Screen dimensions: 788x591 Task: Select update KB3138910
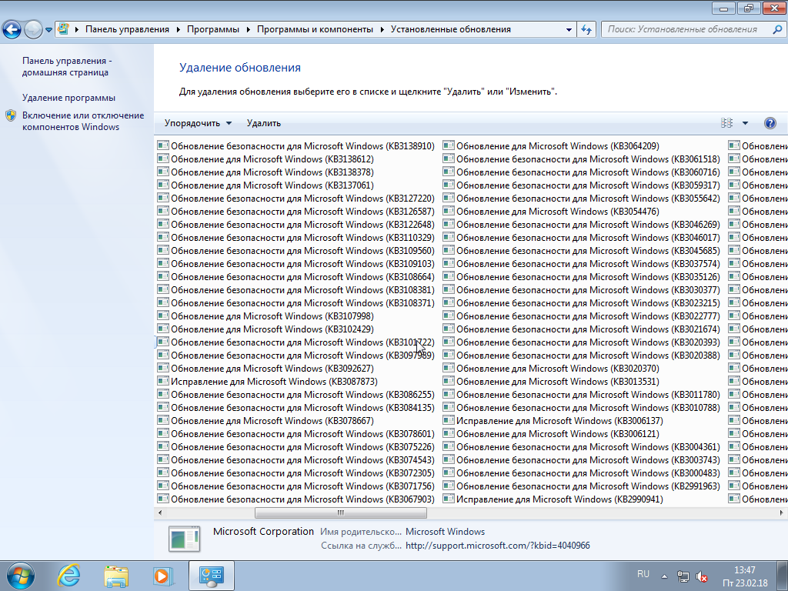pyautogui.click(x=296, y=145)
